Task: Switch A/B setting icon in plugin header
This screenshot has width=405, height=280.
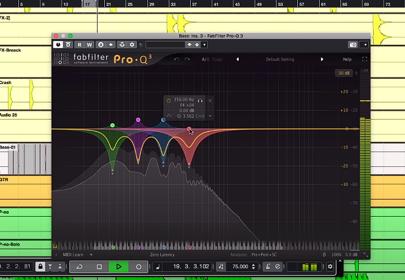Action: (x=101, y=44)
